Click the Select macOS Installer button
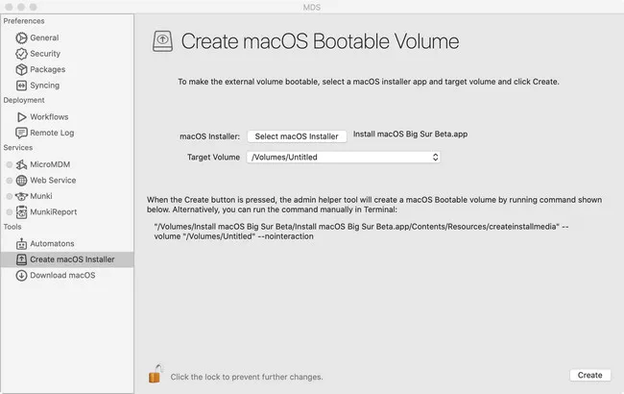The height and width of the screenshot is (394, 624). (297, 136)
